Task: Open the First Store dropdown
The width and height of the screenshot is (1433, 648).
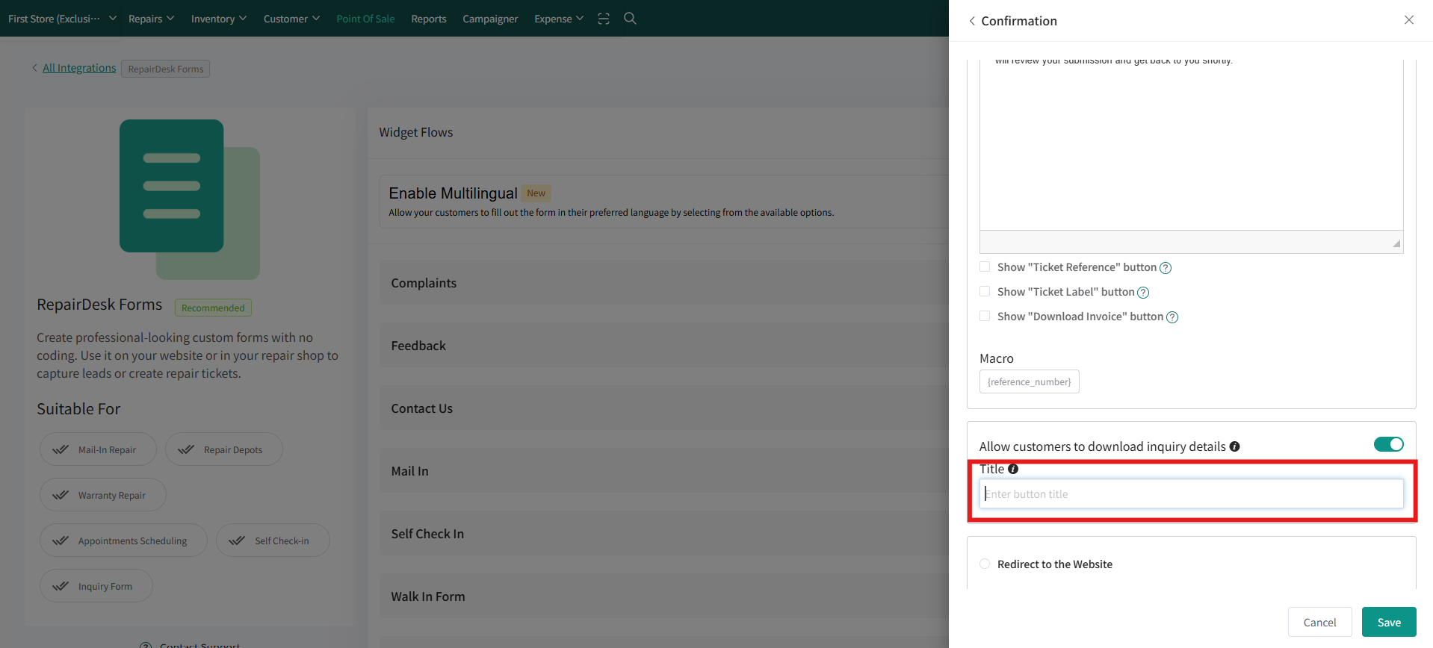Action: pyautogui.click(x=62, y=19)
